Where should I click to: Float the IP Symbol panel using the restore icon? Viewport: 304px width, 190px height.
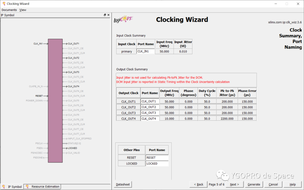105,15
